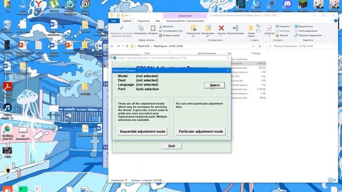
Task: Click the Вставить clipboard icon
Action: click(x=153, y=28)
